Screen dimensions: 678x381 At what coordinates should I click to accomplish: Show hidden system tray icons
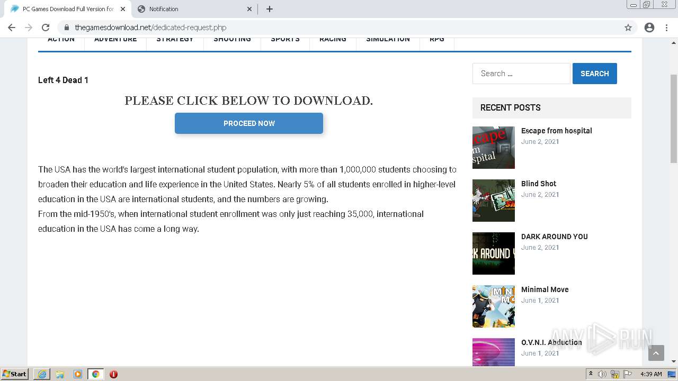coord(591,374)
